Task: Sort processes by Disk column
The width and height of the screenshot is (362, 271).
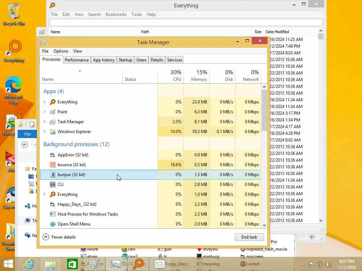Action: pos(223,76)
